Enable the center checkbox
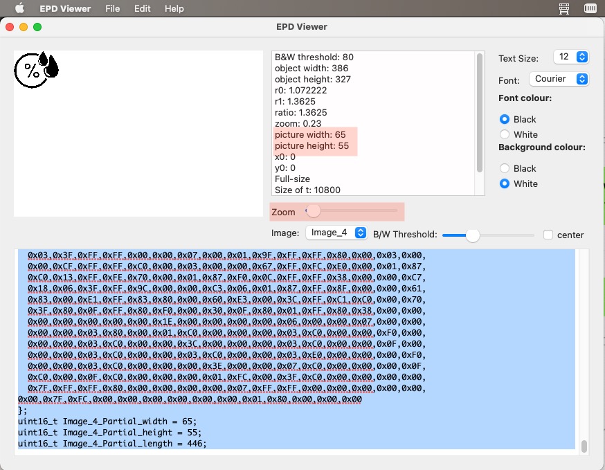Screen dimensions: 605x470 pyautogui.click(x=548, y=235)
